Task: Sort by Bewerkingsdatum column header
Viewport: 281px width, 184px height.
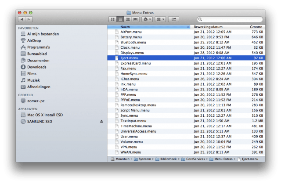Action: click(215, 27)
